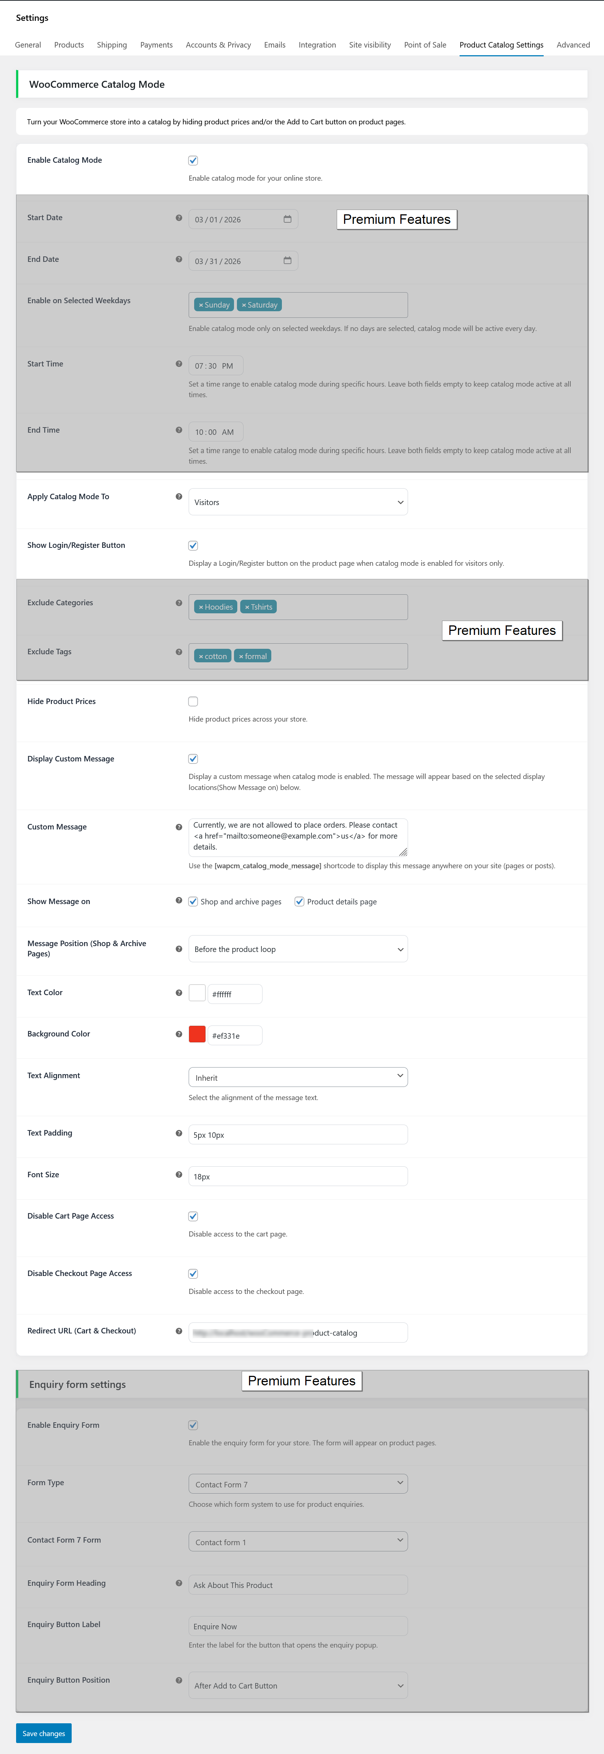The image size is (604, 1754).
Task: Open the Accounts & Privacy tab
Action: (218, 45)
